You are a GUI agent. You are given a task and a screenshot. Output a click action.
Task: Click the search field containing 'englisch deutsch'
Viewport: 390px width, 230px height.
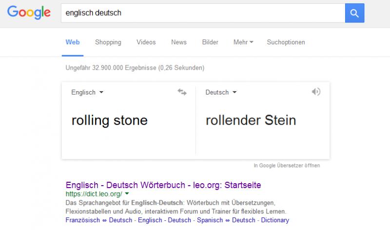[x=203, y=13]
